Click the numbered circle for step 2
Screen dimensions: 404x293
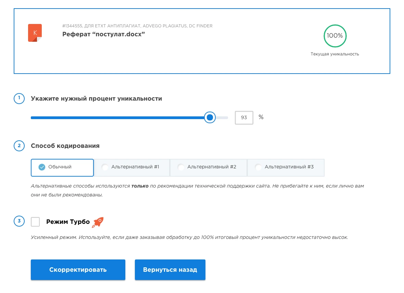tap(19, 145)
